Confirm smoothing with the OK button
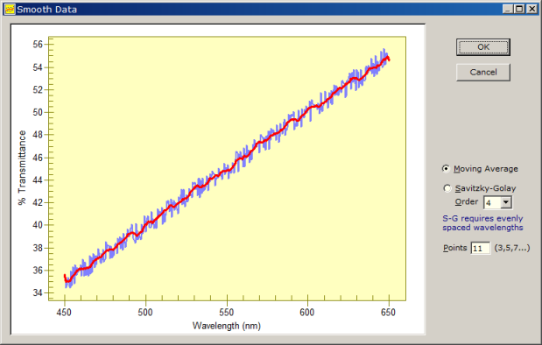Image resolution: width=542 pixels, height=345 pixels. pos(483,47)
